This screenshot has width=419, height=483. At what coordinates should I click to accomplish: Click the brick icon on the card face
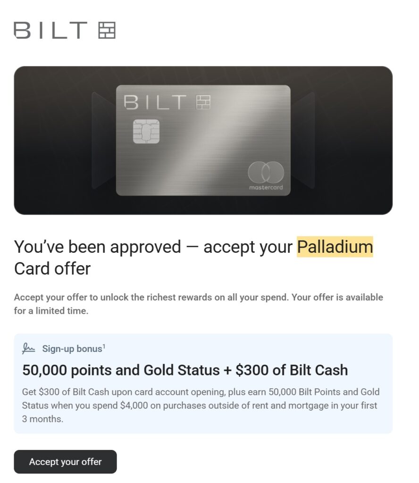(x=203, y=102)
